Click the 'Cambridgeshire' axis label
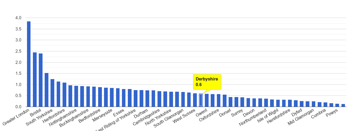This screenshot has width=361, height=131. [x=147, y=117]
